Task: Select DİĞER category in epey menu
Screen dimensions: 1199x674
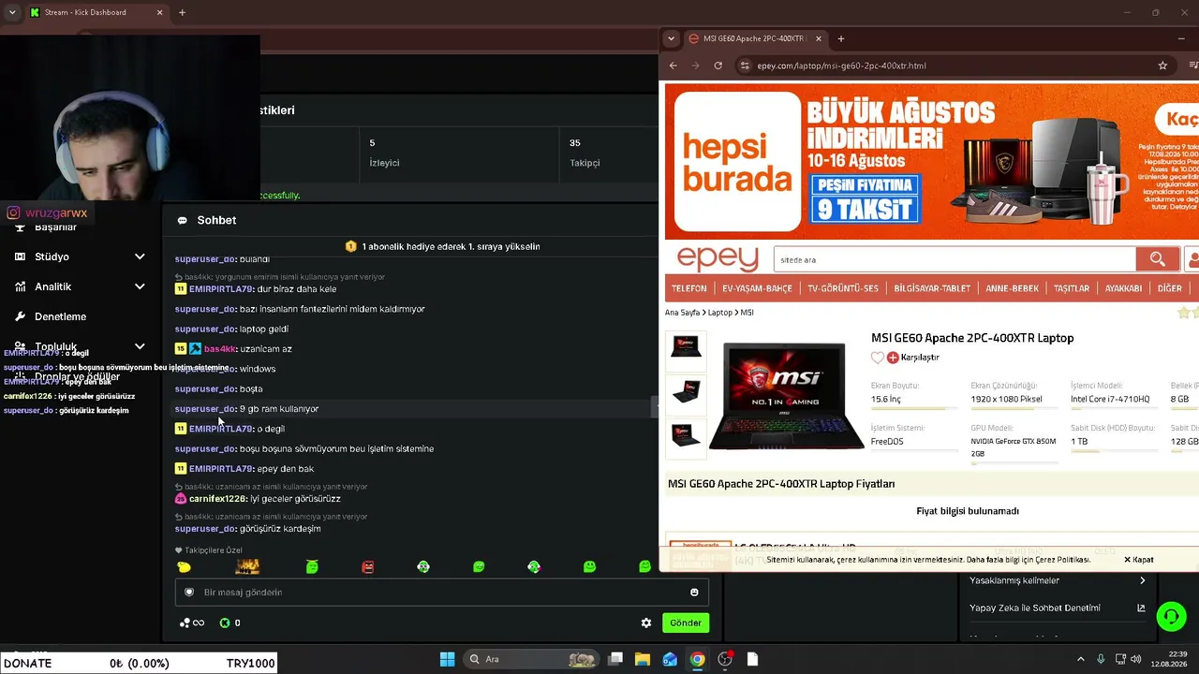Action: [1170, 288]
